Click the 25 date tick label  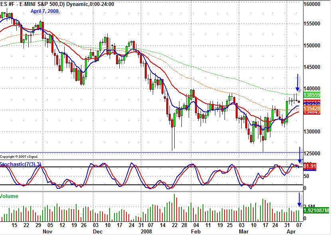click(x=230, y=225)
